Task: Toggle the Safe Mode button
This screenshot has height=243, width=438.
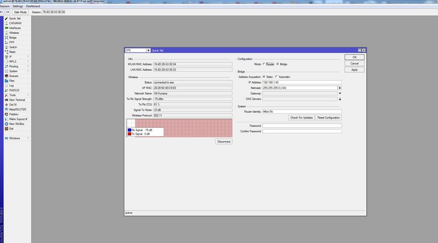Action: (20, 12)
